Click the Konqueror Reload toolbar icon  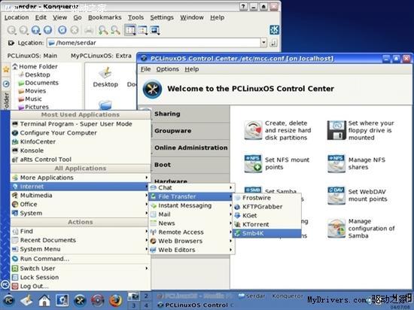pyautogui.click(x=62, y=30)
